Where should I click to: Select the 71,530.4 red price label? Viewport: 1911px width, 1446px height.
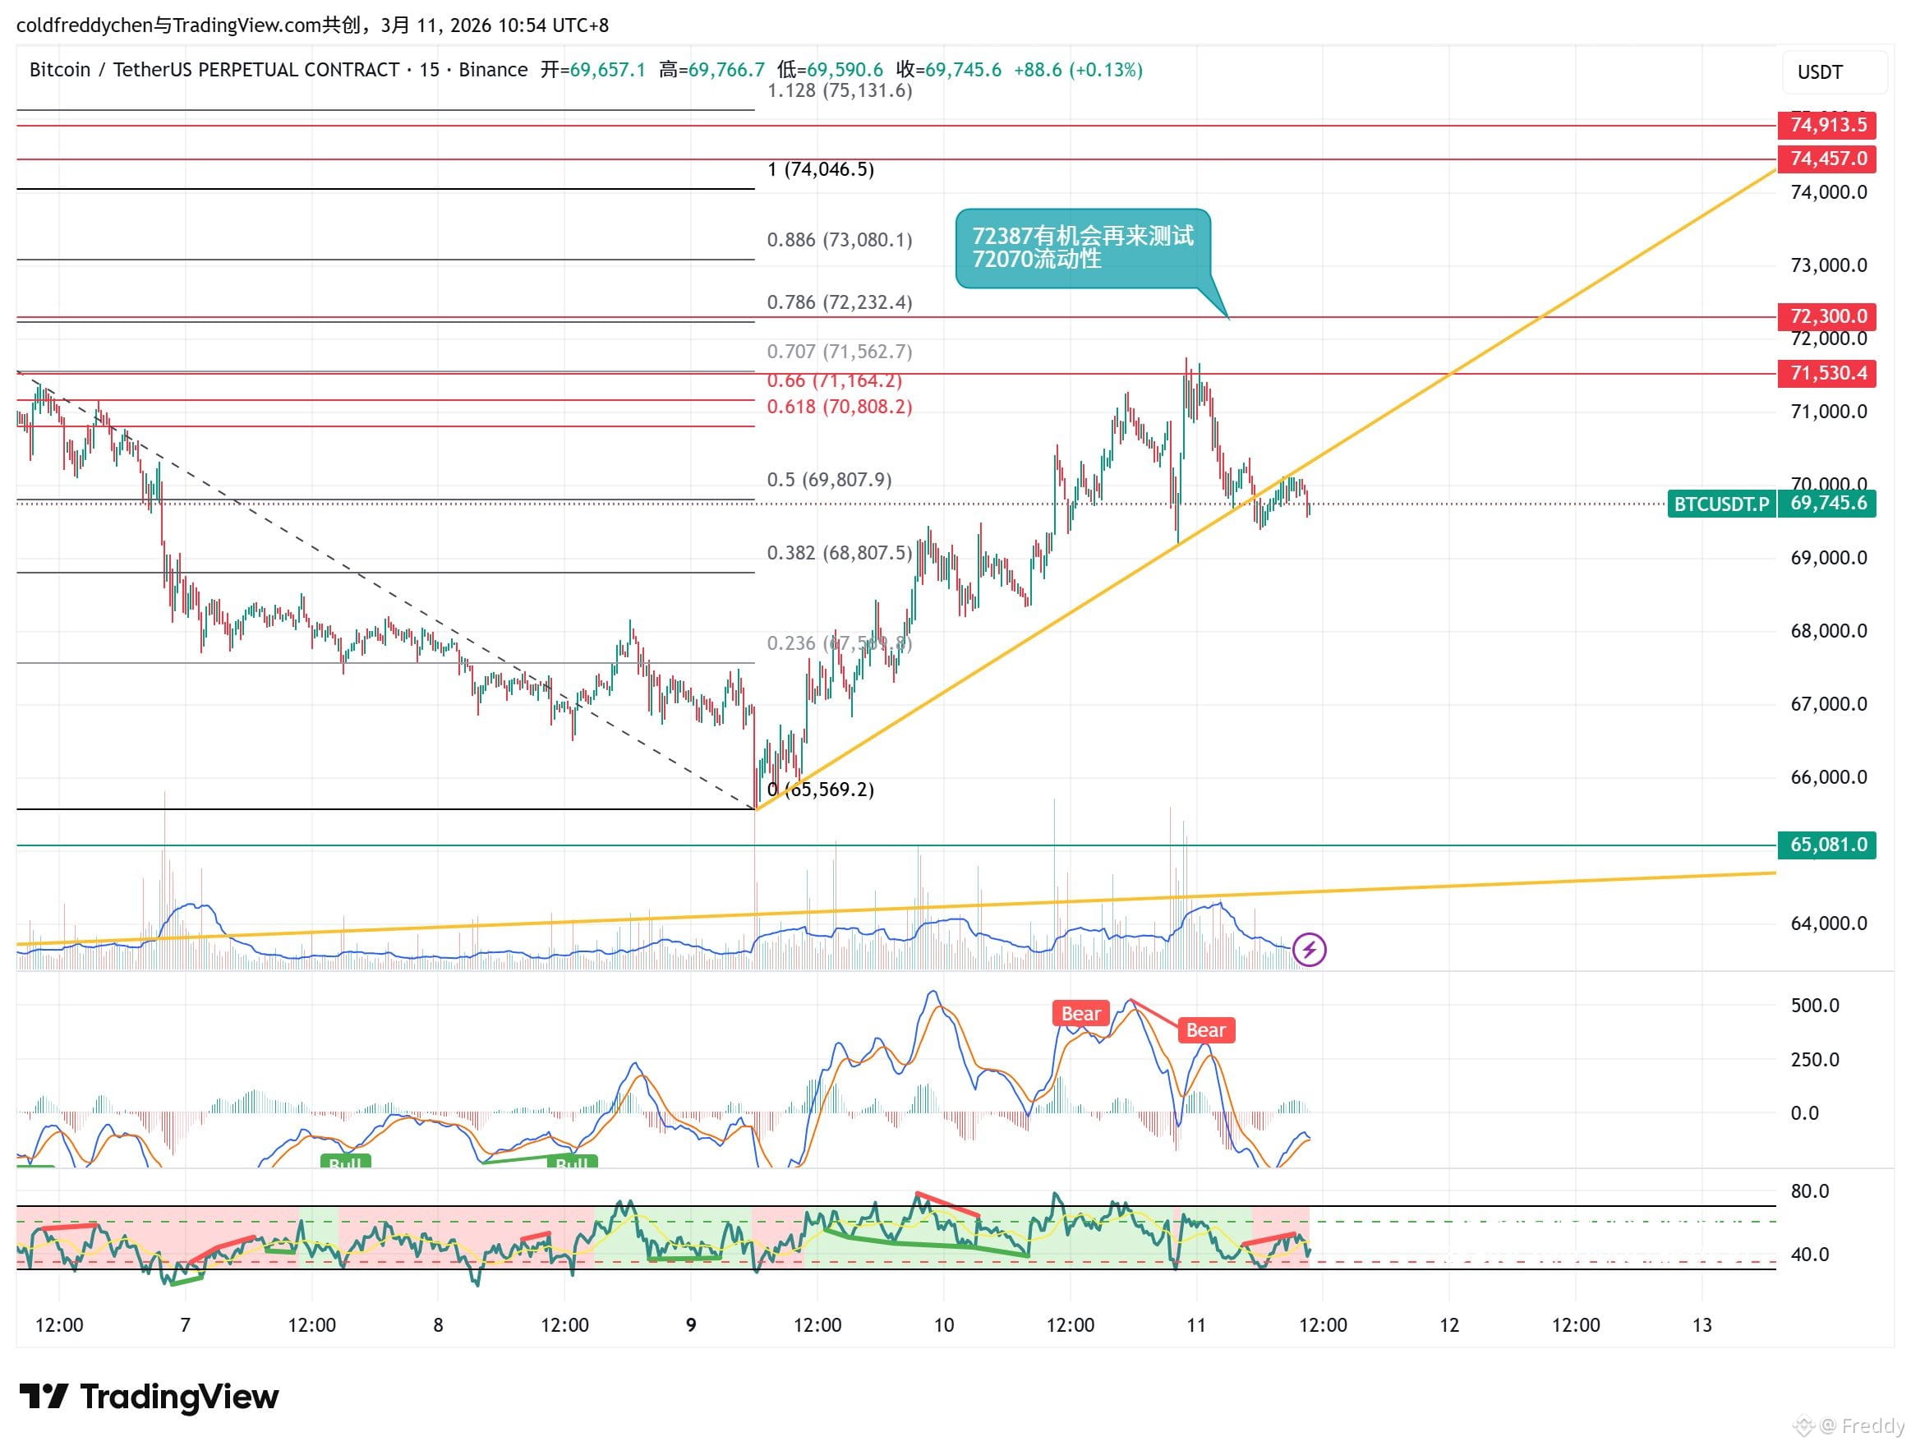1827,373
